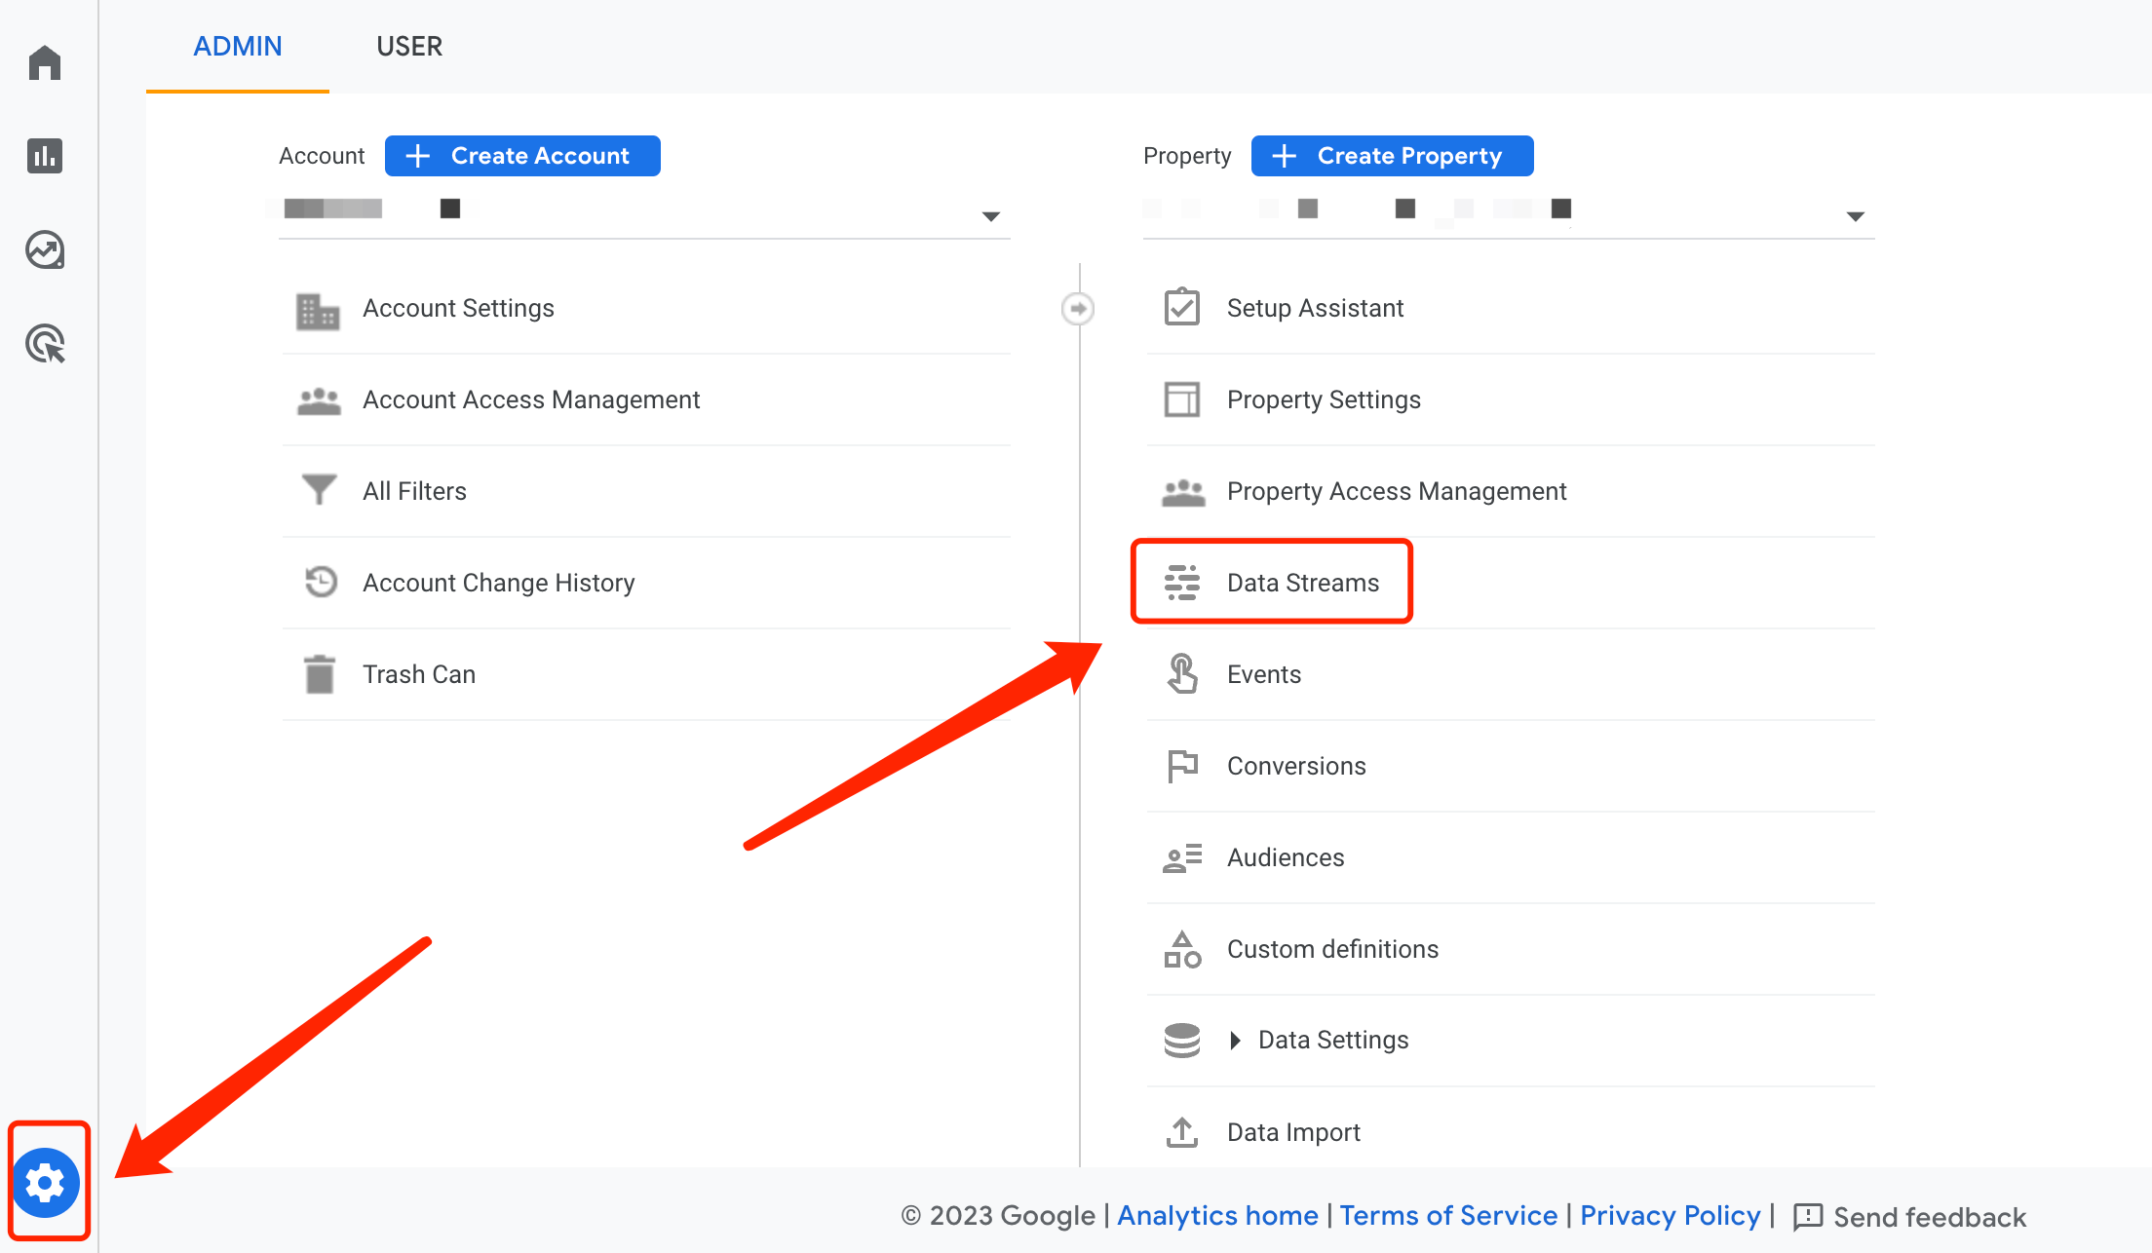Select the ADMIN tab
Image resolution: width=2152 pixels, height=1253 pixels.
click(238, 46)
